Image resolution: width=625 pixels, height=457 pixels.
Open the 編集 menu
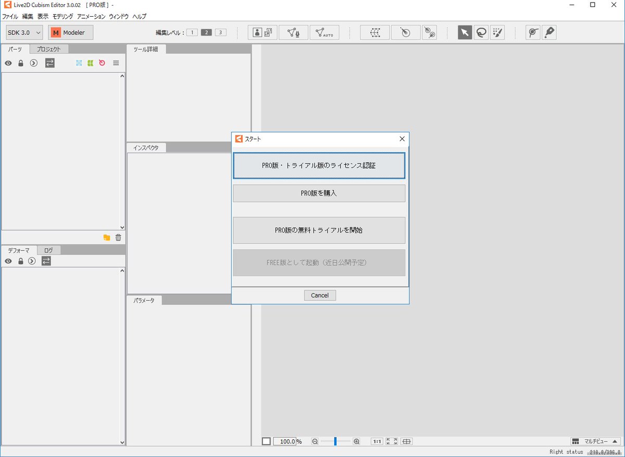pos(28,17)
